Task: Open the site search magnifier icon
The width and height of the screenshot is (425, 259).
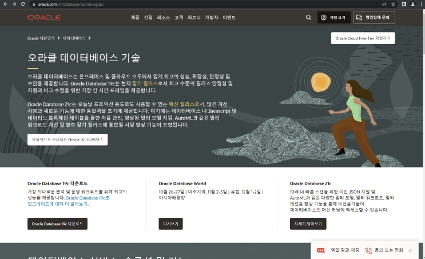Action: pos(308,17)
